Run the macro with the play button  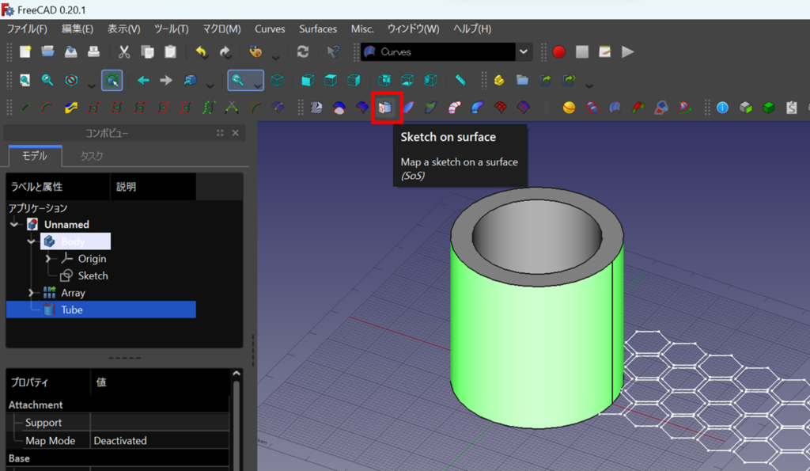coord(627,51)
